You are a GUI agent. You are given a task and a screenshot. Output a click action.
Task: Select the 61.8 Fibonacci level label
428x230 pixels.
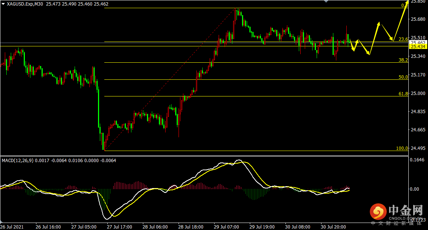(403, 94)
